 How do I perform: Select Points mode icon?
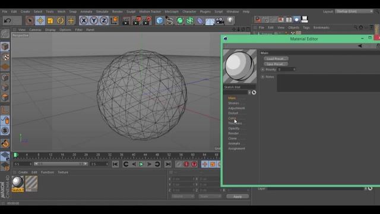(x=5, y=77)
